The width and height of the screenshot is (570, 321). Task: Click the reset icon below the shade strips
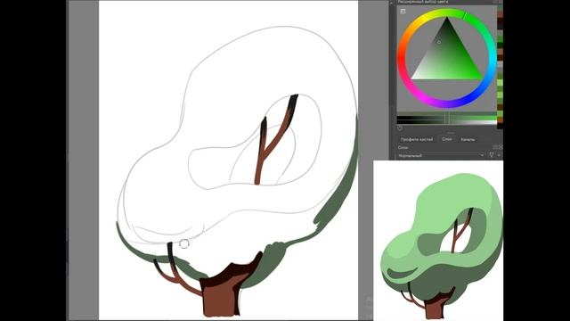(400, 128)
